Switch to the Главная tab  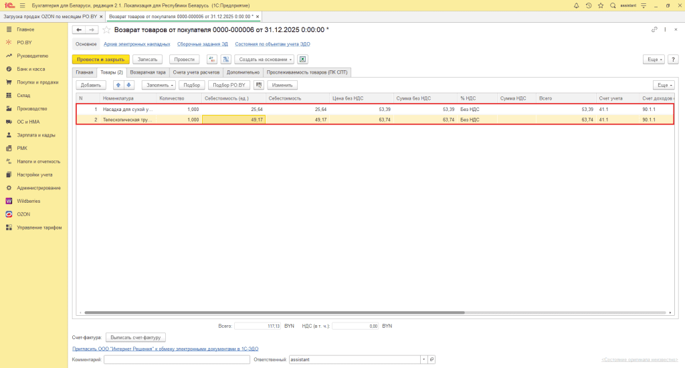(84, 72)
